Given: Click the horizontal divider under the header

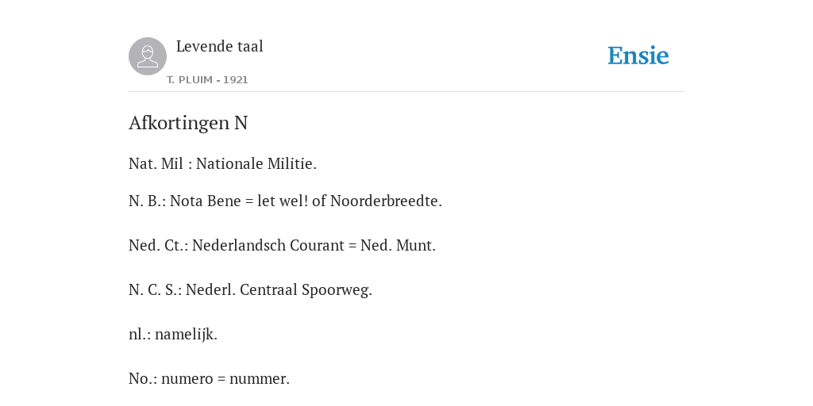Looking at the screenshot, I should coord(406,92).
